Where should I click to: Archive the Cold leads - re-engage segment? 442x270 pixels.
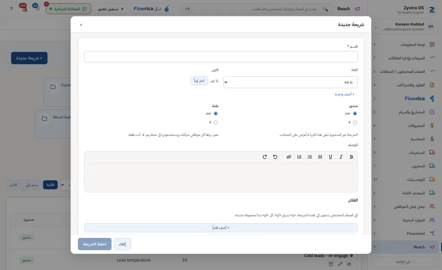point(331,264)
